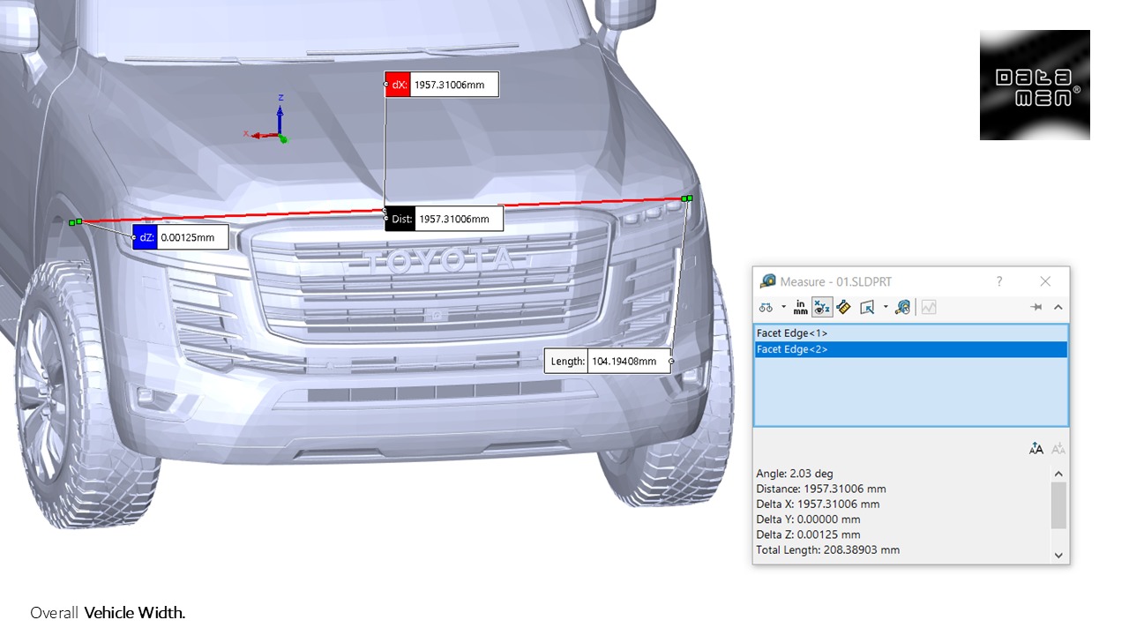
Task: Click the DATAMEN logo
Action: click(x=1035, y=85)
